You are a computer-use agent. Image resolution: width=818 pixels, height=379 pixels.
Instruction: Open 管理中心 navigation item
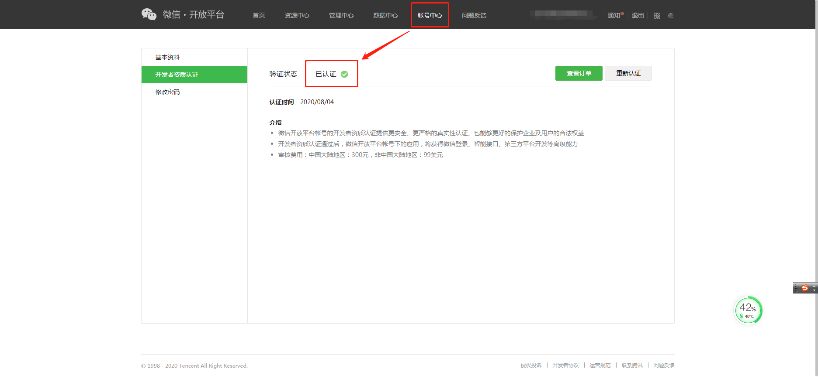pos(341,15)
